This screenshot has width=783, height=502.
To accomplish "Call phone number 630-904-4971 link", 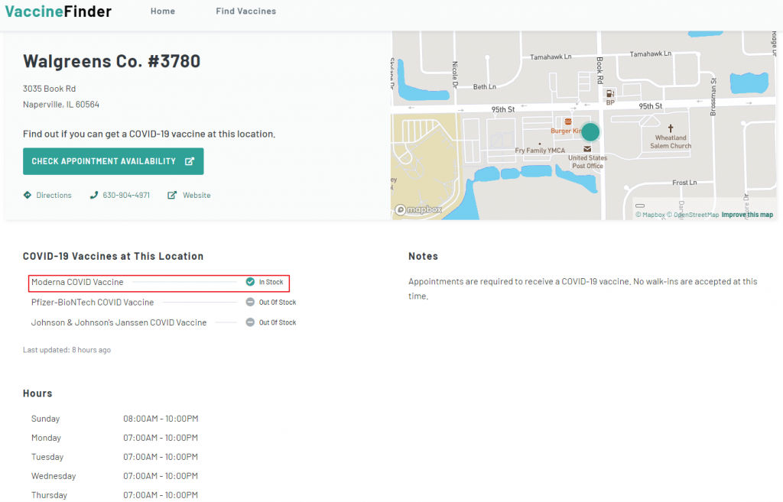I will pyautogui.click(x=126, y=196).
